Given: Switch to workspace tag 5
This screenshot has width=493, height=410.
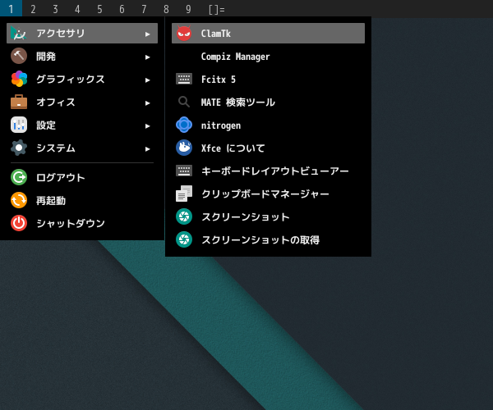Looking at the screenshot, I should (x=99, y=9).
